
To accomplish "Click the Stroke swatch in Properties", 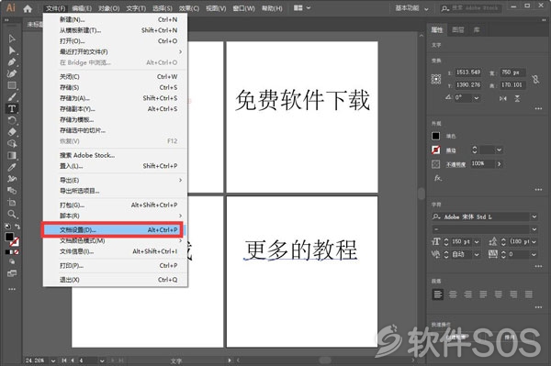I will (435, 150).
